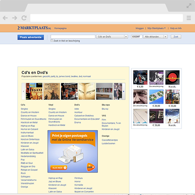The image size is (195, 195).
Task: Show next items with carousel right arrow
Action: click(x=124, y=91)
